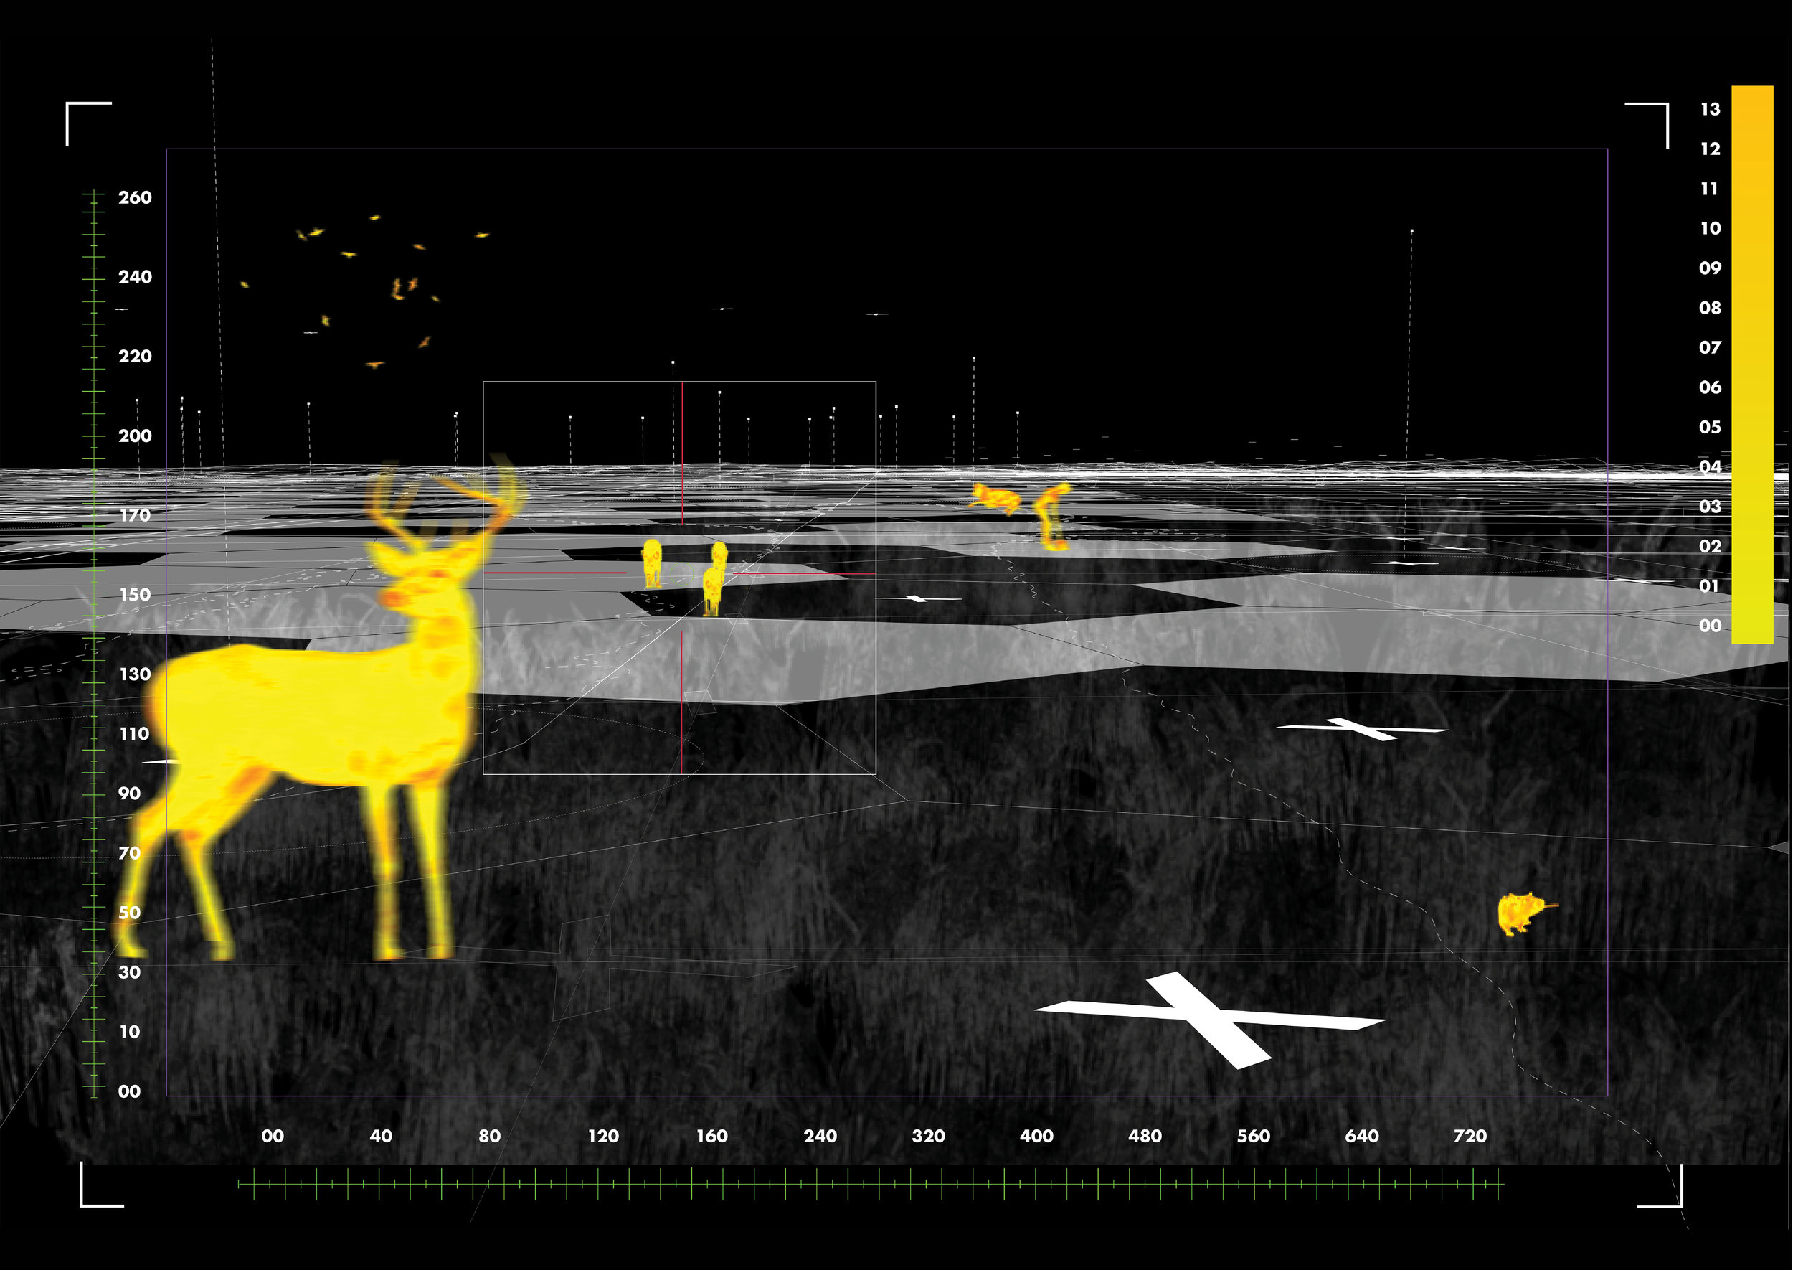Select '40' on the horizontal axis
Image resolution: width=1793 pixels, height=1270 pixels.
point(381,1137)
